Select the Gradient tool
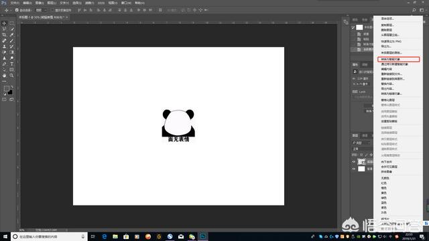The height and width of the screenshot is (241, 429). [11, 52]
